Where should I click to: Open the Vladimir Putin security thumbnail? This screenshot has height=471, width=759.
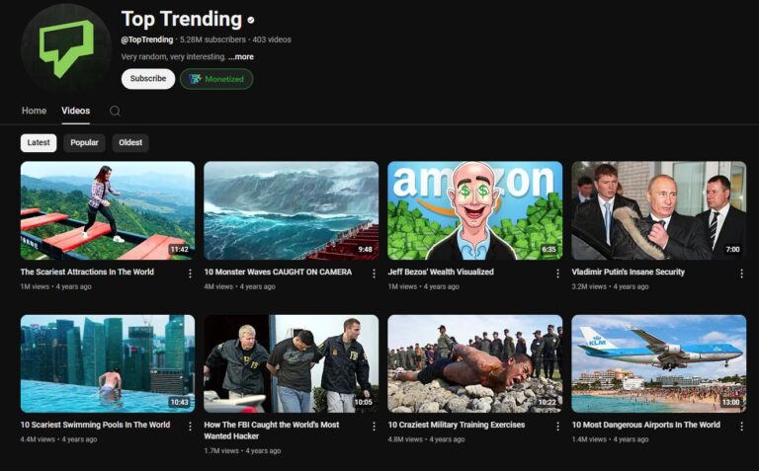pos(659,210)
